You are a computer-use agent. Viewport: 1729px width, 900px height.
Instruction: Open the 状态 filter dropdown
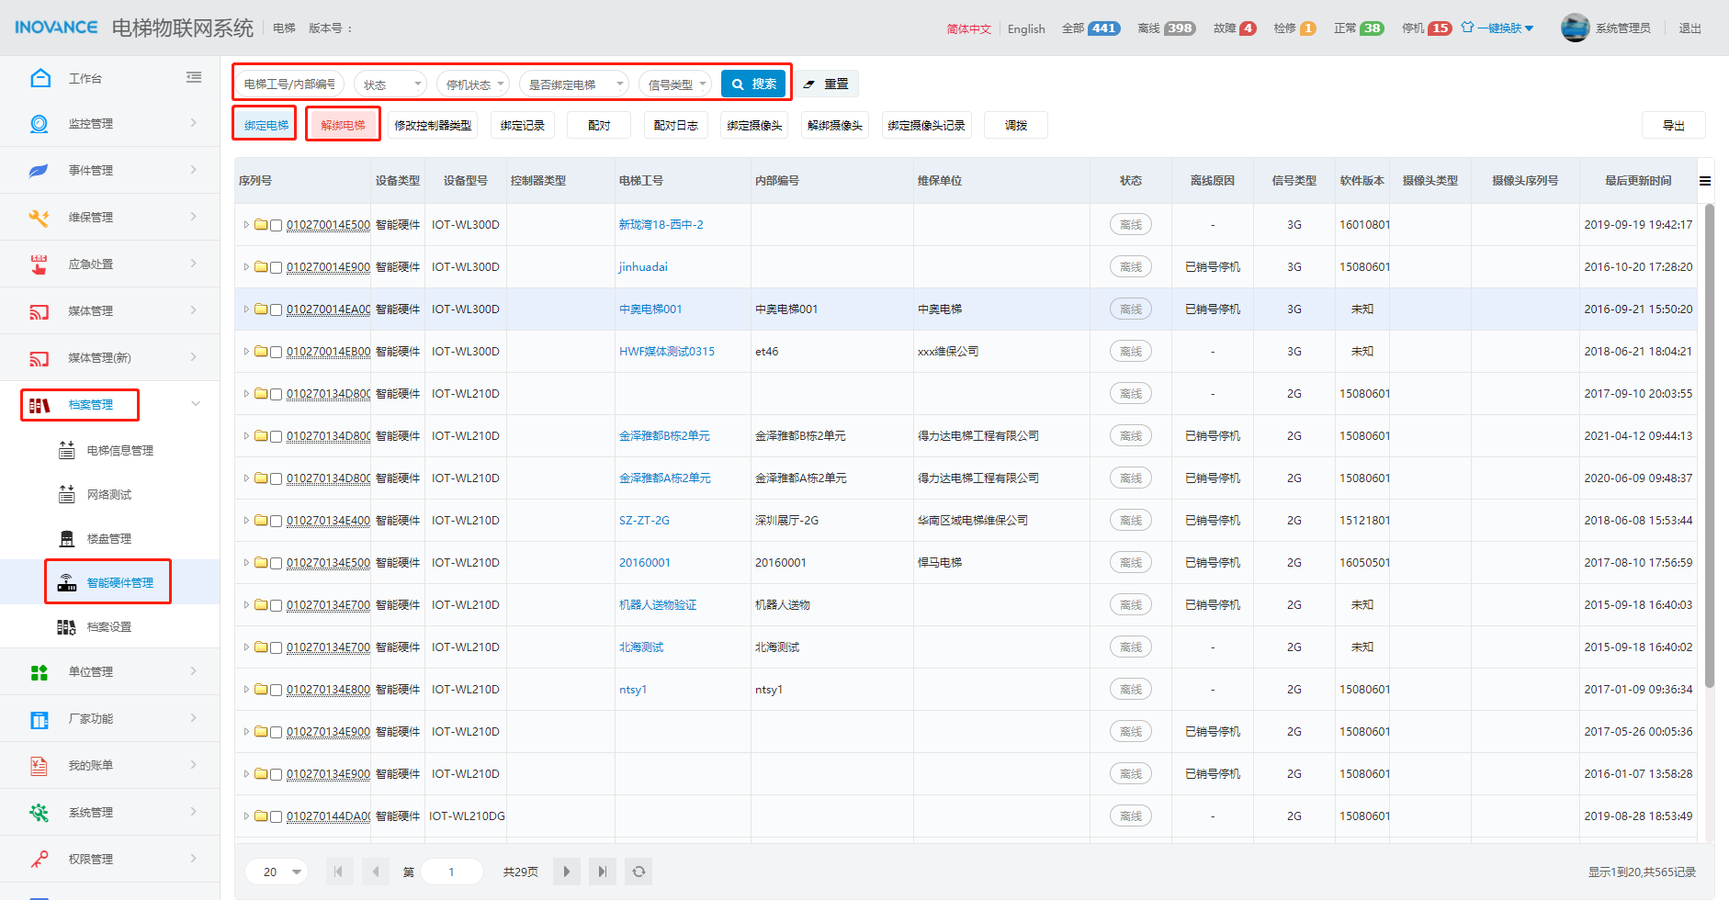point(390,84)
